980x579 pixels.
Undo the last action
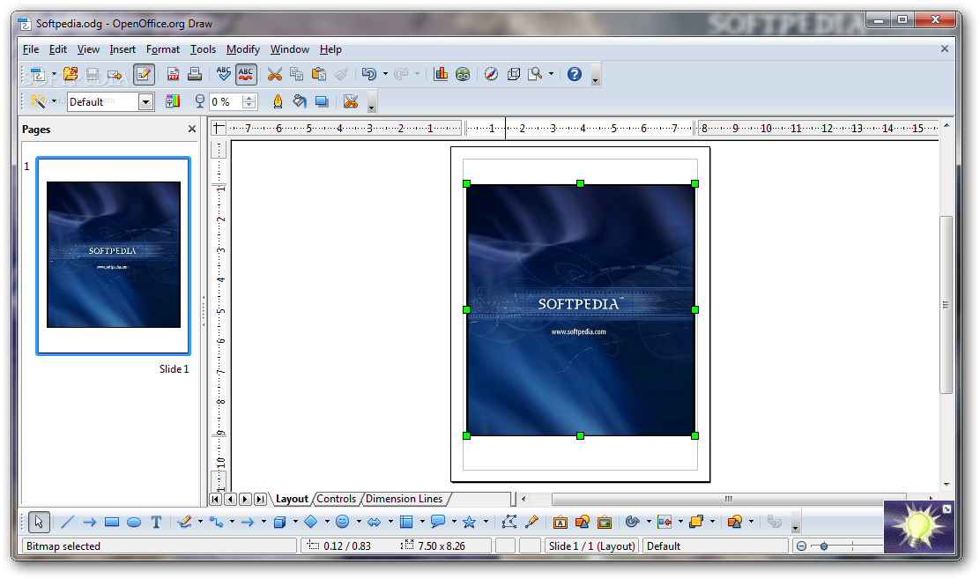(x=368, y=74)
